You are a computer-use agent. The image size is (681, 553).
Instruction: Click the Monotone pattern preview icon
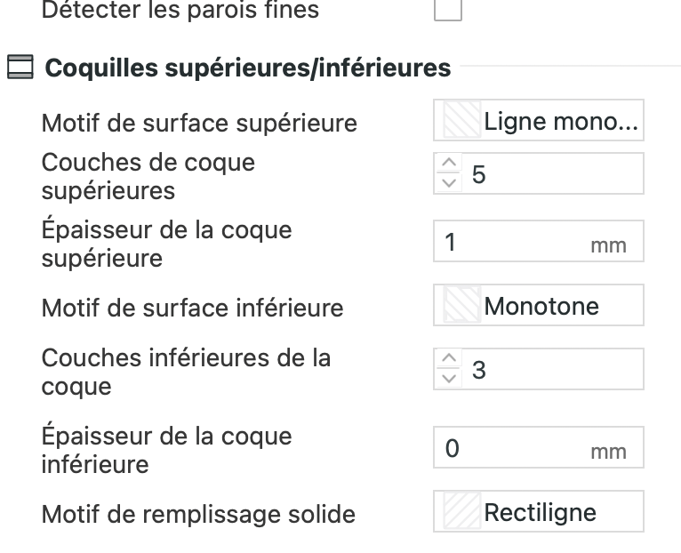point(460,307)
